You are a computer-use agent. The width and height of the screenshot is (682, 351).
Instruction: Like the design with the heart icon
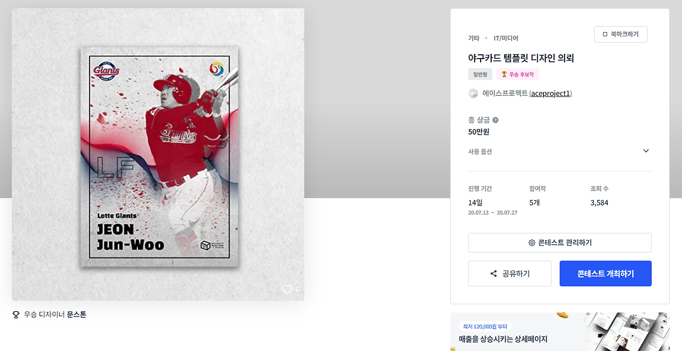pyautogui.click(x=287, y=290)
